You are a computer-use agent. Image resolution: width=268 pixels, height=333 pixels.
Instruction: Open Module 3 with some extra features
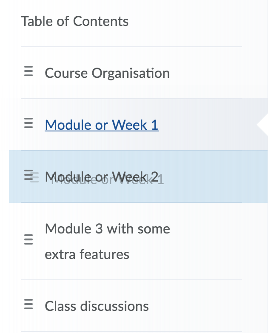click(107, 229)
